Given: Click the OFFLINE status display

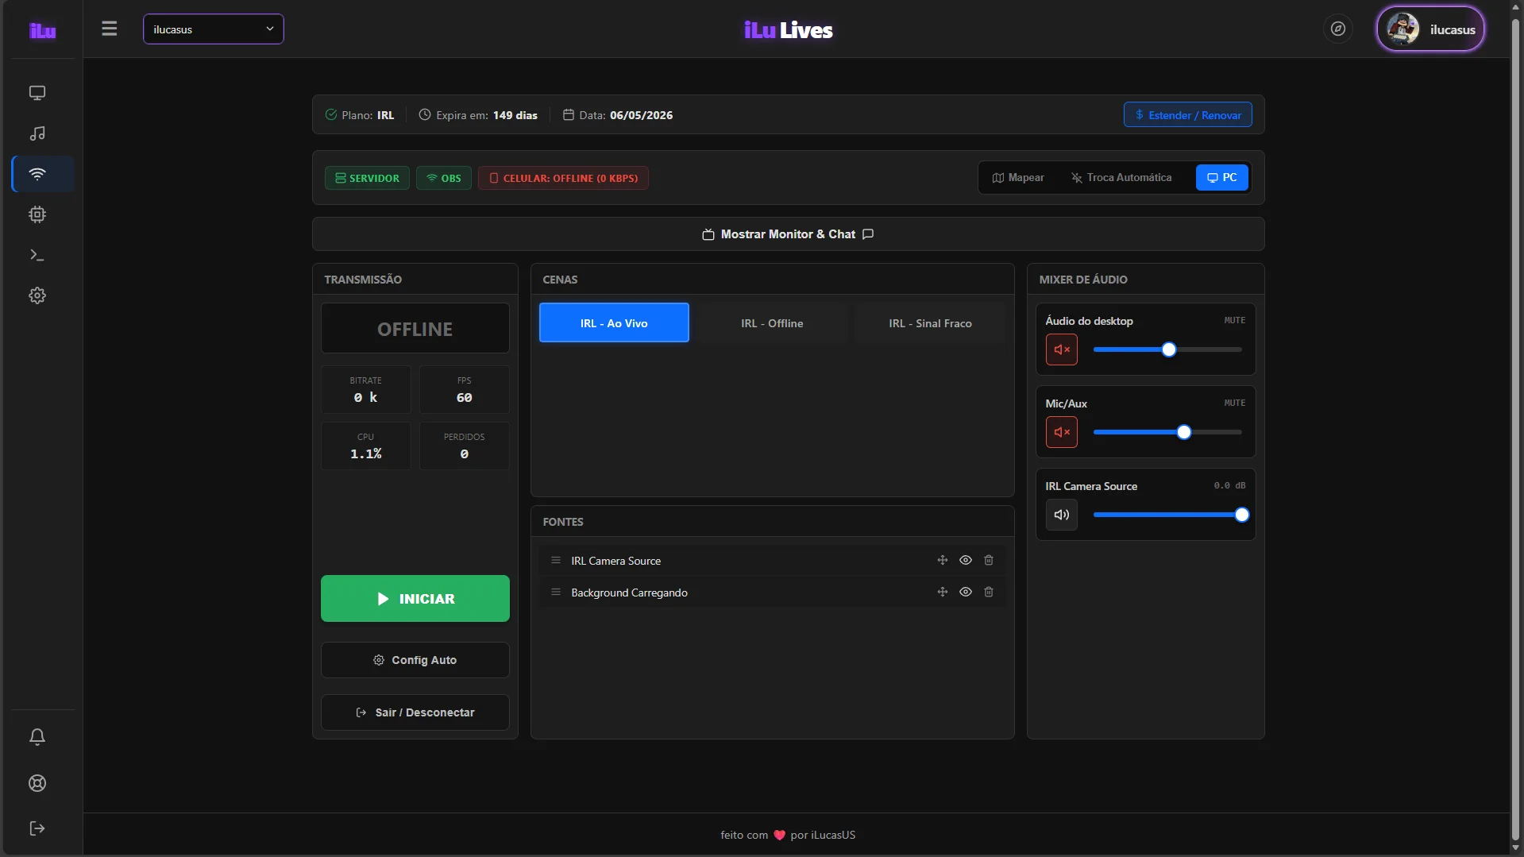Looking at the screenshot, I should coord(415,329).
